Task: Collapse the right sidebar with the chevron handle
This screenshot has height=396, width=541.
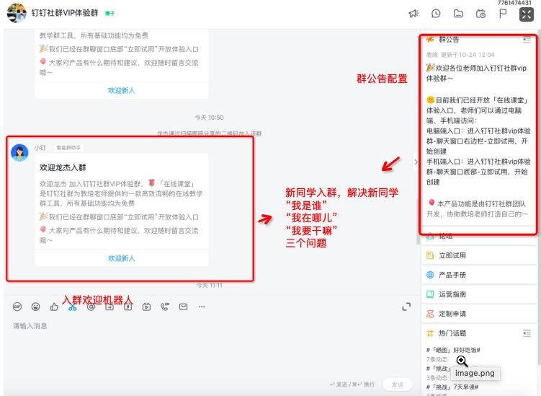Action: [416, 162]
